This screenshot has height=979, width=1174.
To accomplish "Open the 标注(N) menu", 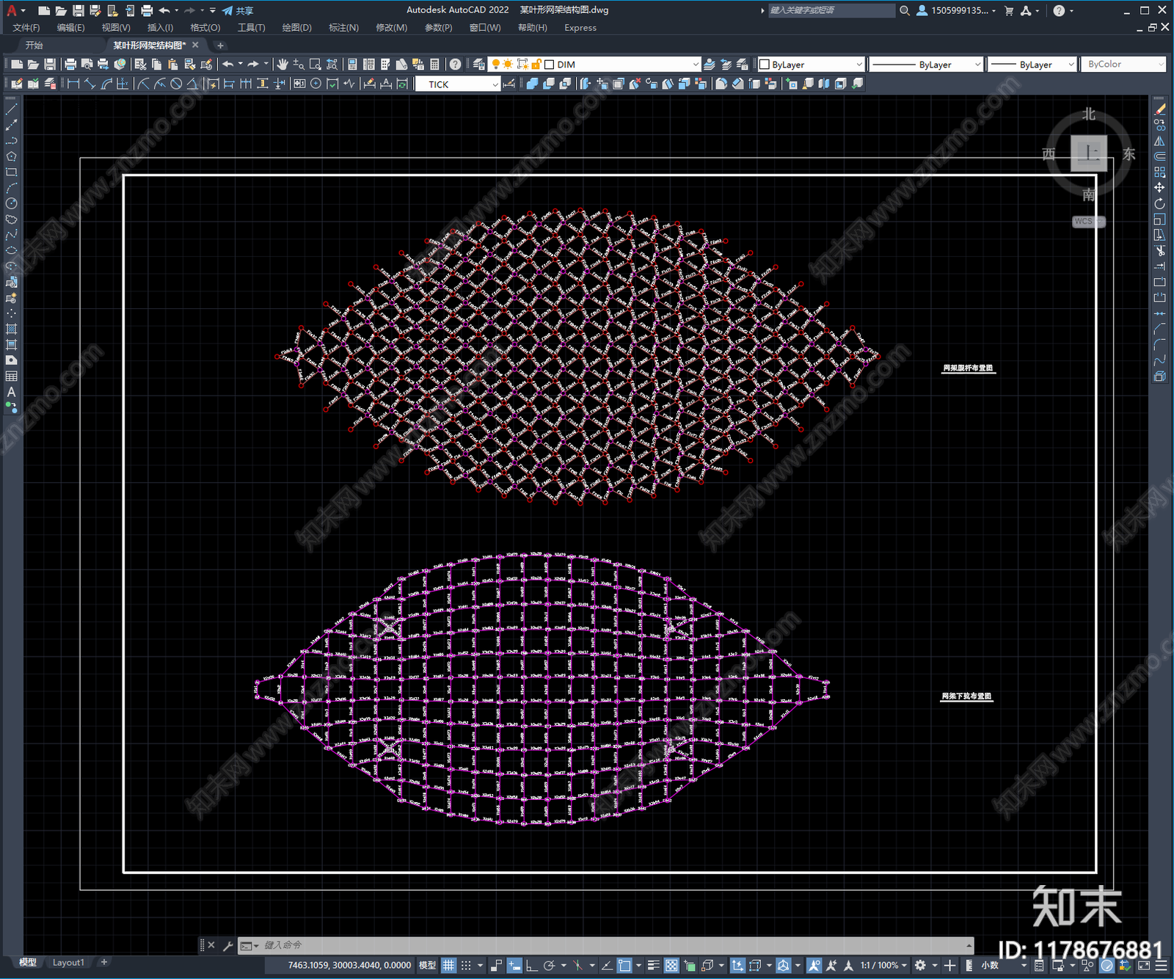I will (343, 28).
